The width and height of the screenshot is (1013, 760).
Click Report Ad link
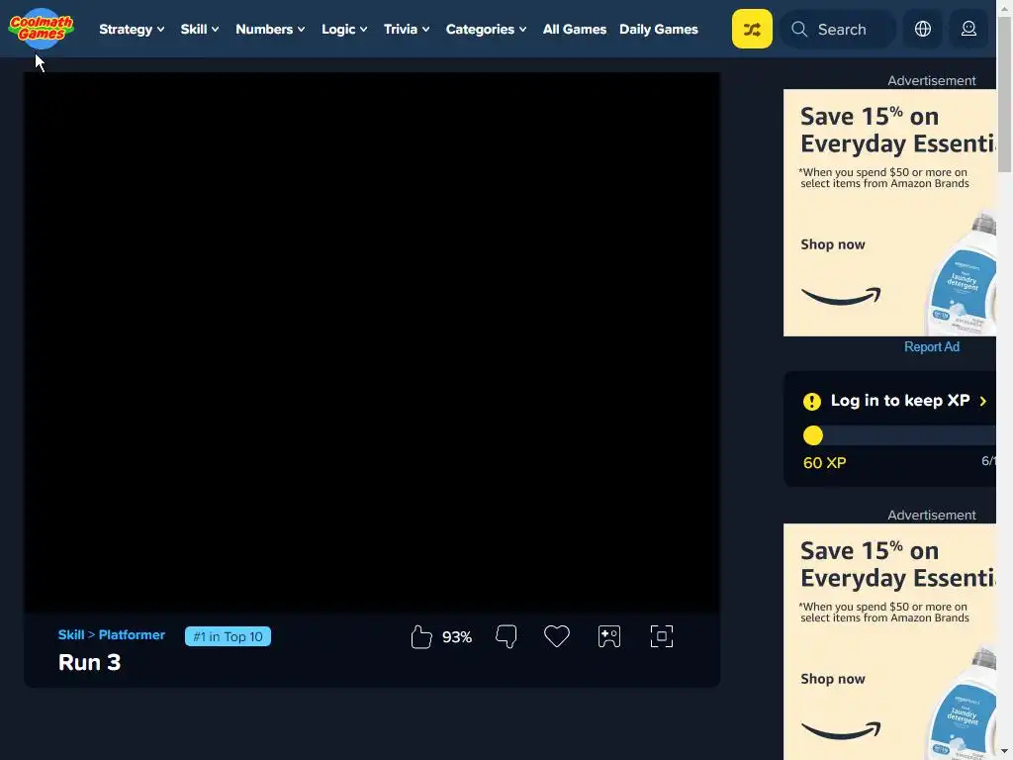pos(932,347)
